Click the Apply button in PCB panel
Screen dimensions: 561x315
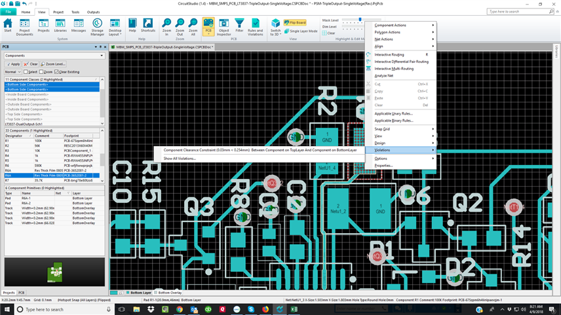[14, 64]
